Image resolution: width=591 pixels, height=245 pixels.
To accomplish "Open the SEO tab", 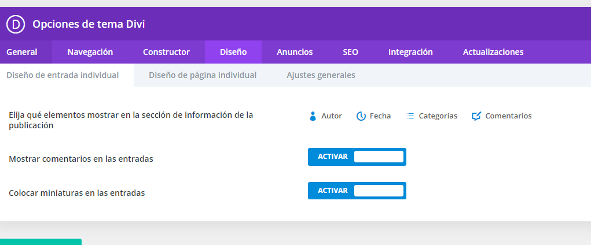I will [351, 52].
